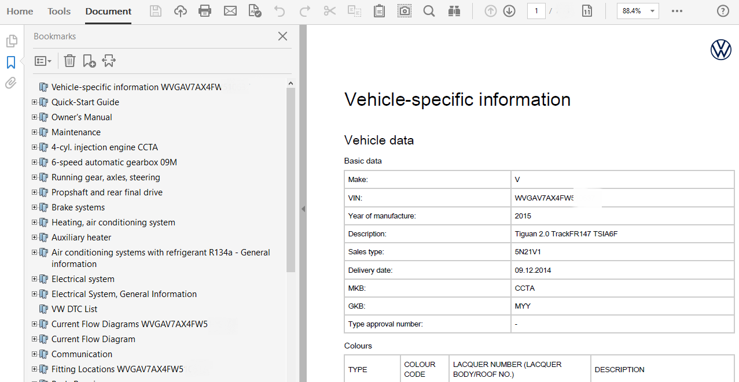Select the Take a snapshot camera tool
The image size is (739, 382).
405,11
